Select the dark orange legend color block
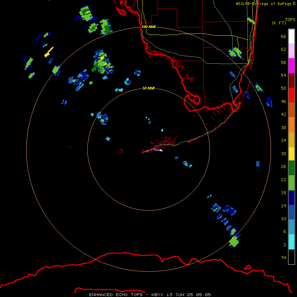 point(291,110)
